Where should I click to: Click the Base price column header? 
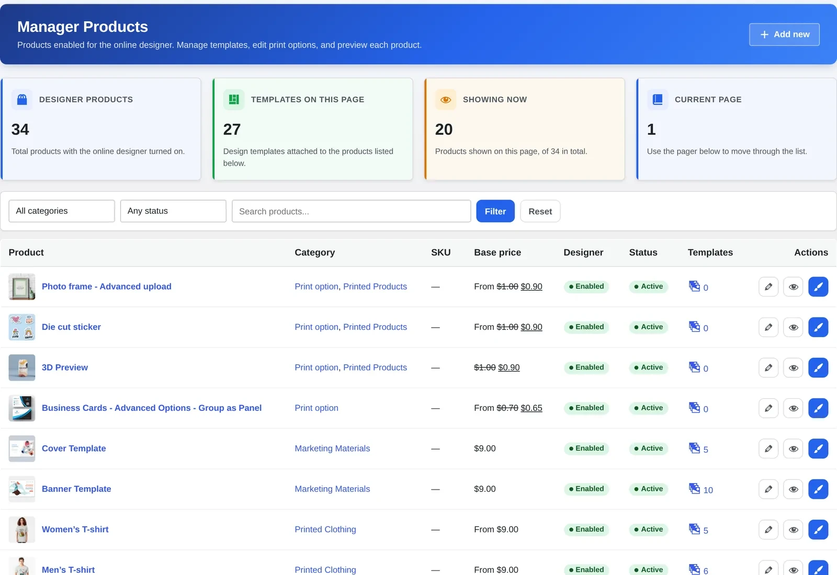point(497,252)
